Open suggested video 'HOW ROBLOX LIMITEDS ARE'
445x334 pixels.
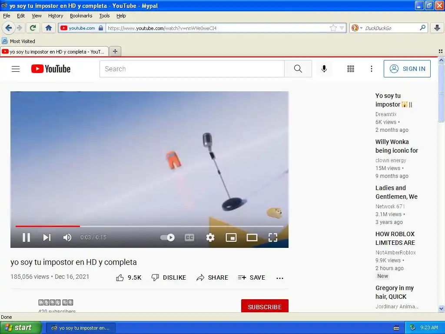(395, 238)
